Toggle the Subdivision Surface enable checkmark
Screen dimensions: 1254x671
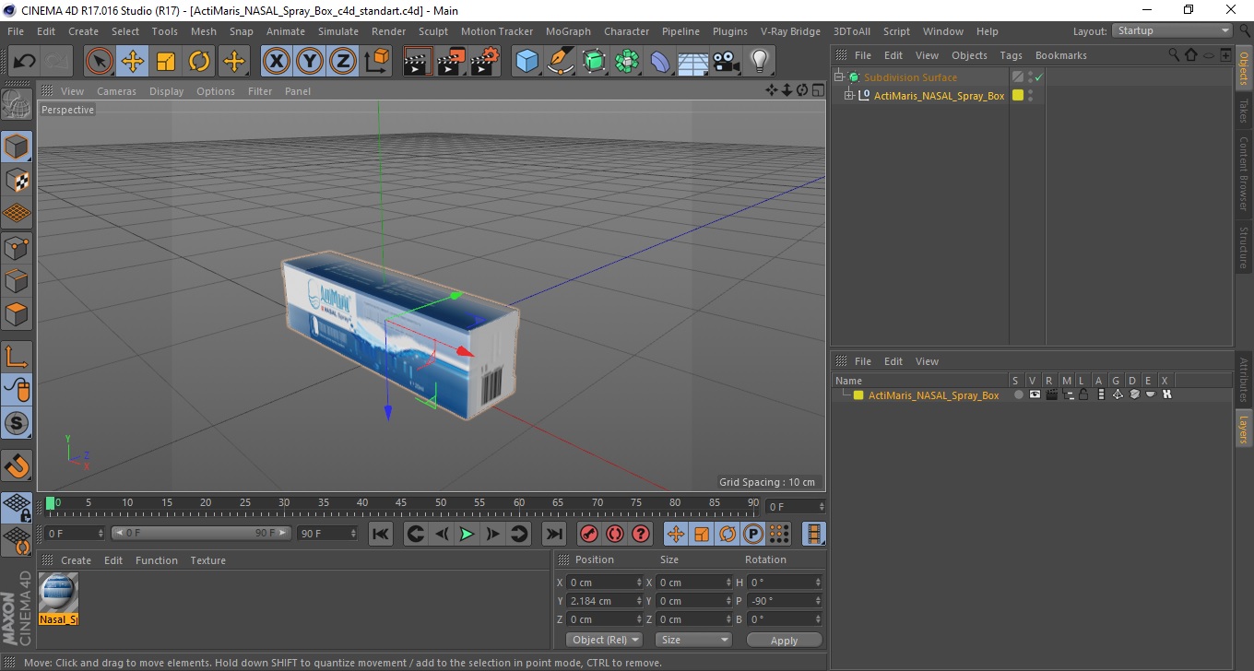point(1038,77)
